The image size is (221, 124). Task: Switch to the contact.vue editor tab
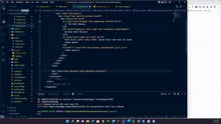pyautogui.click(x=44, y=7)
